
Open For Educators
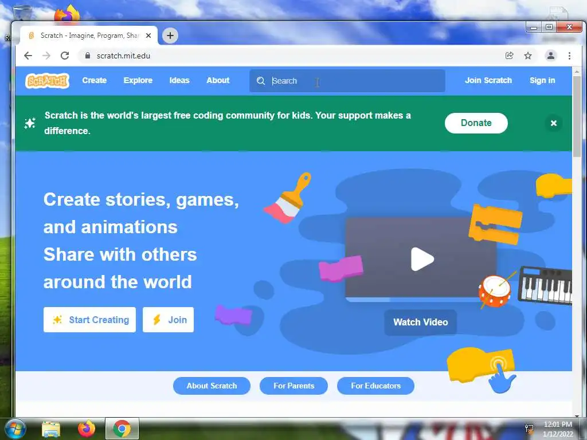pyautogui.click(x=375, y=386)
